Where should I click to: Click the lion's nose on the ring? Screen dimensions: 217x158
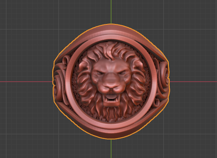pyautogui.click(x=111, y=85)
